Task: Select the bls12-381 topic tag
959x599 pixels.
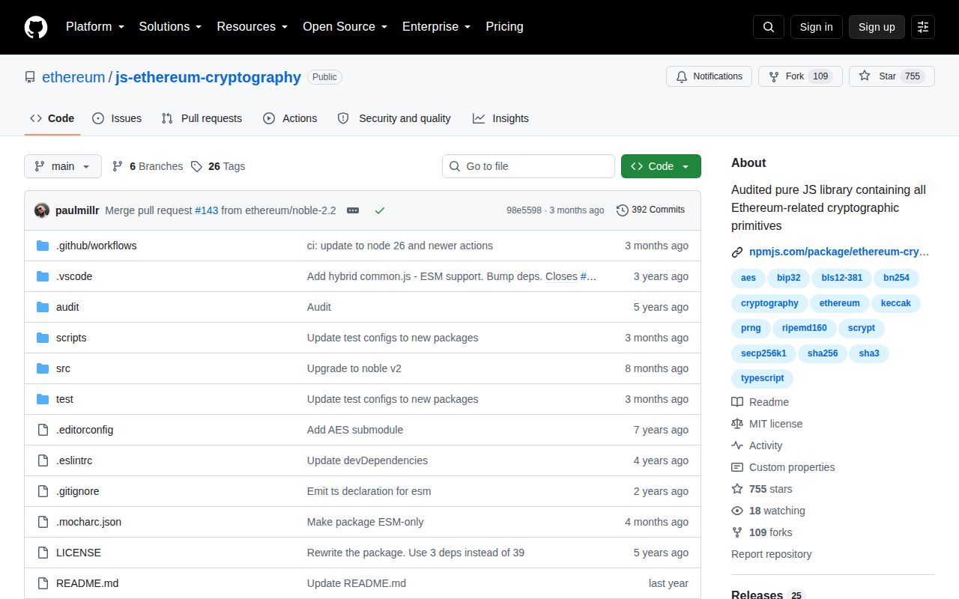Action: pos(841,278)
